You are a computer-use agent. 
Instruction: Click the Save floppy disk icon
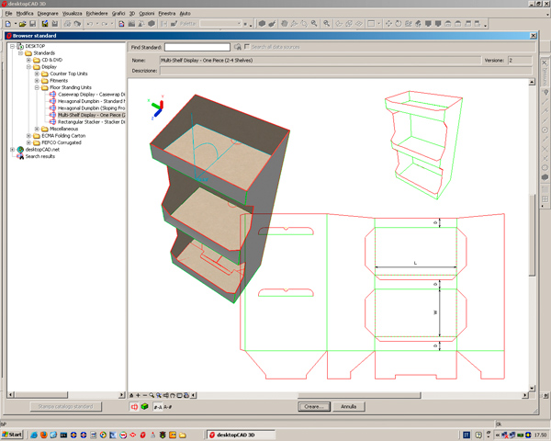[33, 24]
